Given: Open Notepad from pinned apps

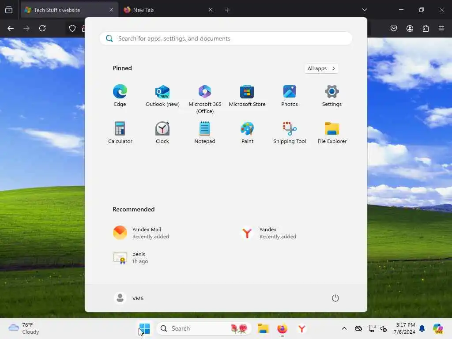Looking at the screenshot, I should pyautogui.click(x=205, y=133).
